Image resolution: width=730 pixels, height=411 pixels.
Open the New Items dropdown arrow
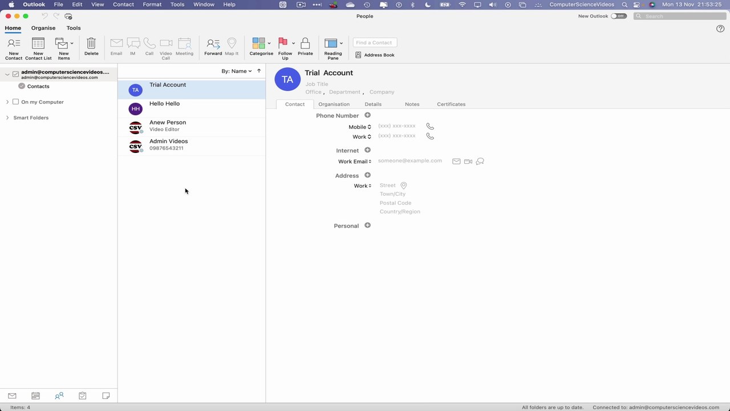coord(72,43)
